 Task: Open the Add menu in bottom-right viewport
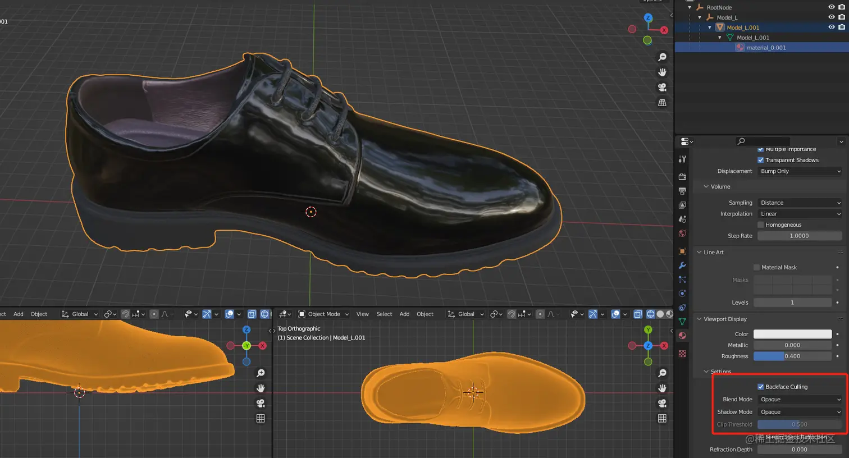tap(404, 314)
